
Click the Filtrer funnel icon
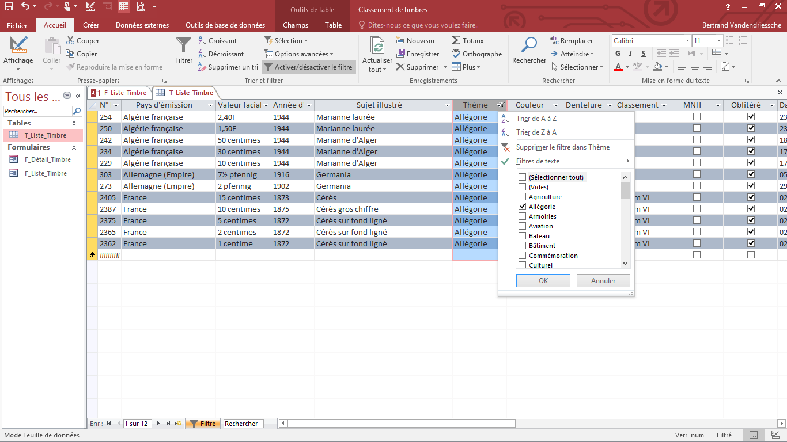184,45
